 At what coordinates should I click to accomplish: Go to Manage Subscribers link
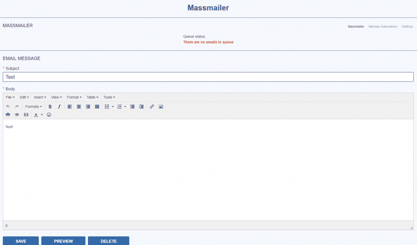(x=382, y=26)
